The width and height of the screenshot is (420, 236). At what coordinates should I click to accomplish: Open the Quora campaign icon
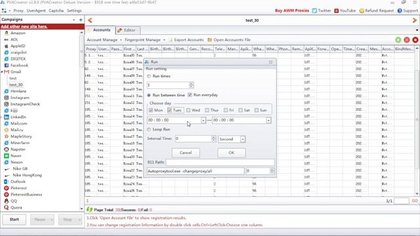pyautogui.click(x=7, y=207)
